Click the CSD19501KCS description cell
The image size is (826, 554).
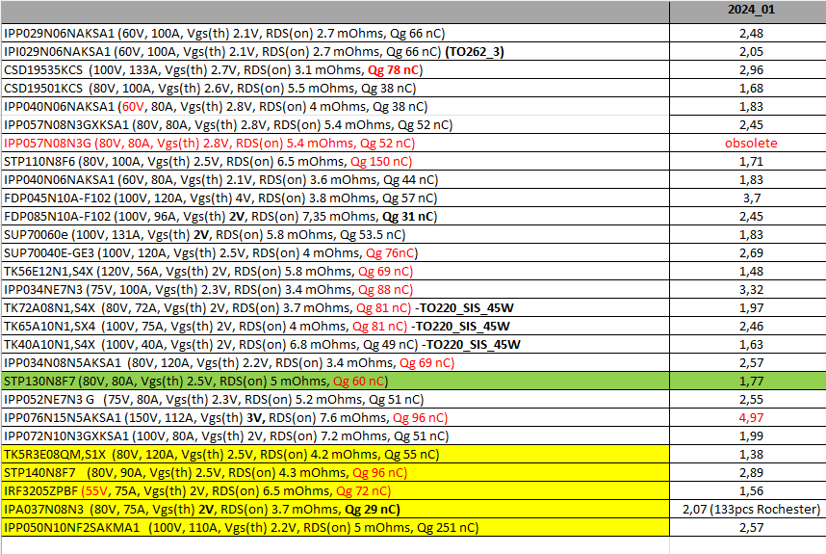tap(336, 88)
